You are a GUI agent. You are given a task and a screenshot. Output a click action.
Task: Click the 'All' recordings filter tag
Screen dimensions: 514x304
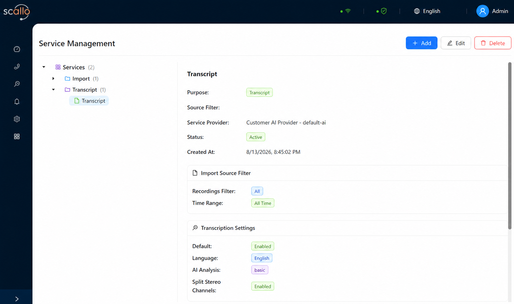(257, 191)
